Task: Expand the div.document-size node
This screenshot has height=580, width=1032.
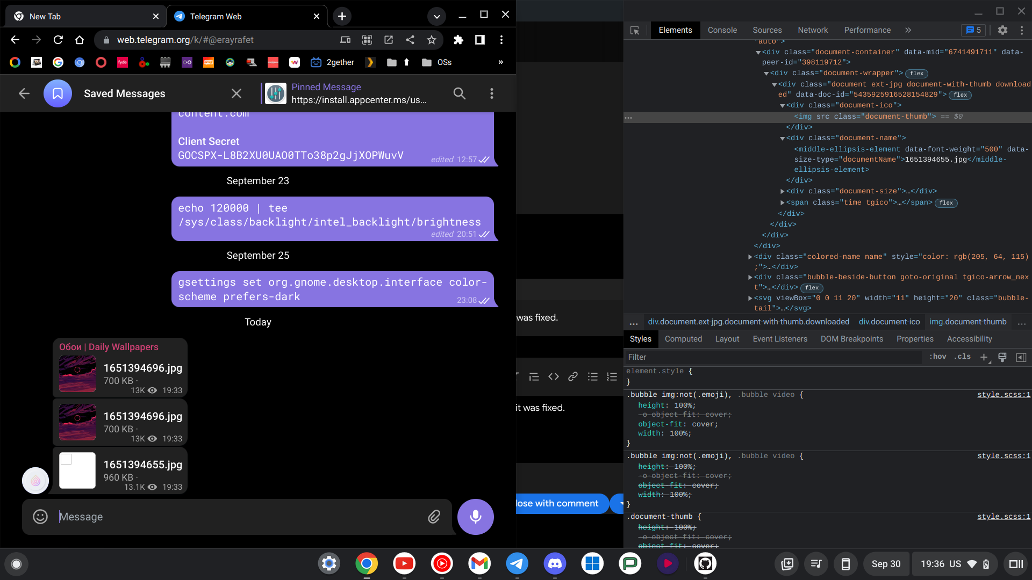Action: (783, 191)
